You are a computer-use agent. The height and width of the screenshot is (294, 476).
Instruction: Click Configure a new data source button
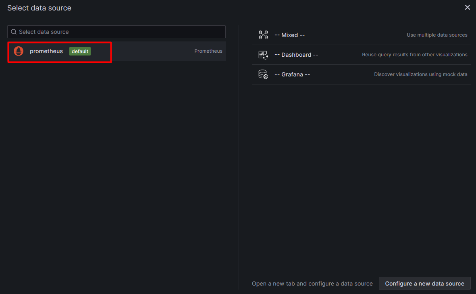point(425,284)
